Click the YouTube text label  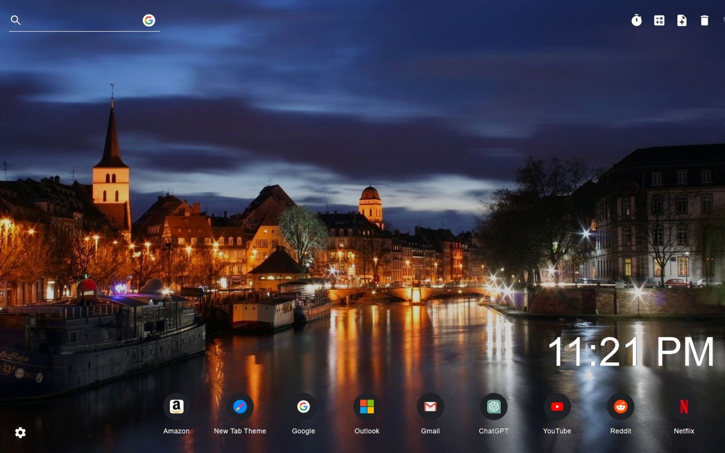557,431
